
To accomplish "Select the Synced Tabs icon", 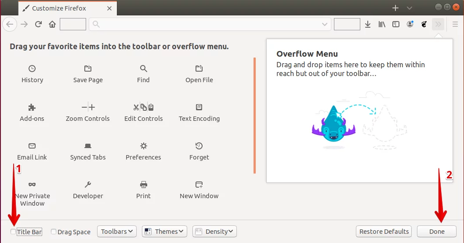I will click(x=88, y=146).
